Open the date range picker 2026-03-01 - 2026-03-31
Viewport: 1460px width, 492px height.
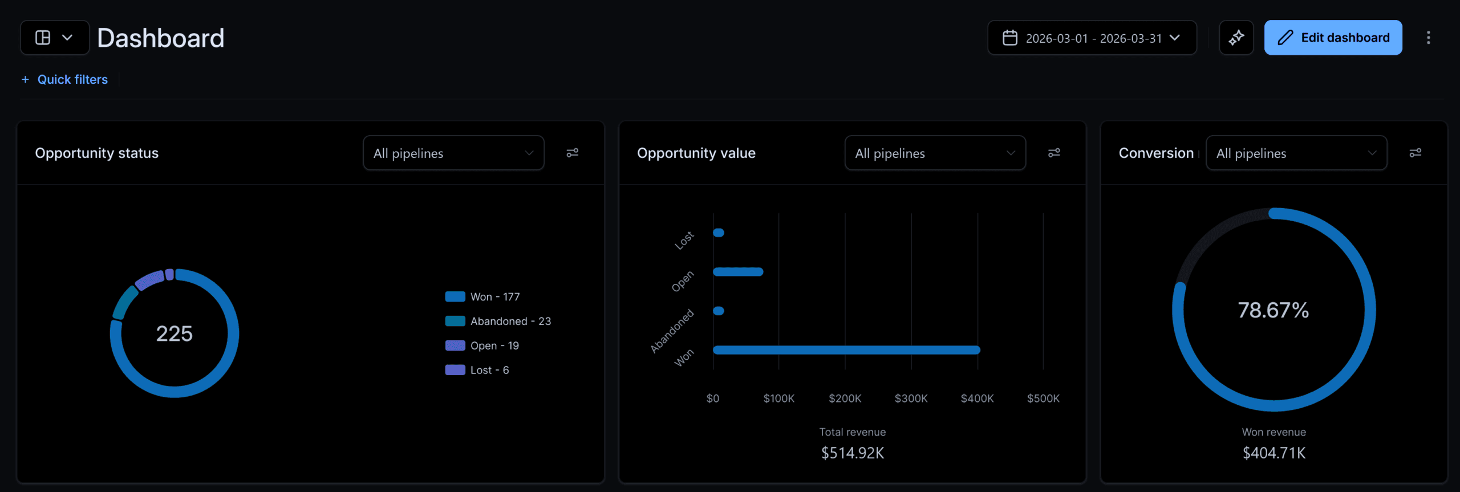(1092, 38)
